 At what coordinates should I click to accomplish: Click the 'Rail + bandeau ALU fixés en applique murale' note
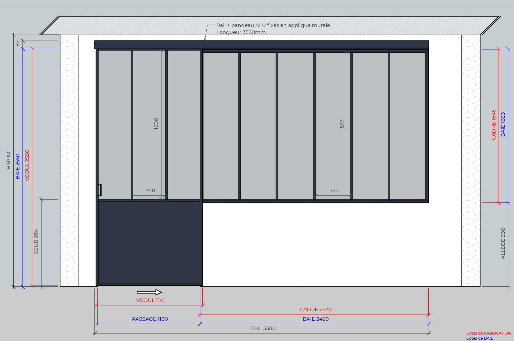click(x=273, y=25)
